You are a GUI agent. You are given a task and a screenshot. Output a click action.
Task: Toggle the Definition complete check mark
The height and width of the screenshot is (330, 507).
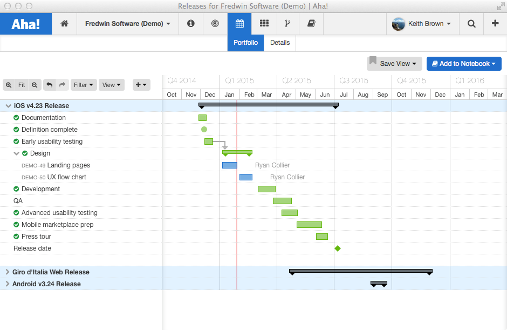(16, 130)
